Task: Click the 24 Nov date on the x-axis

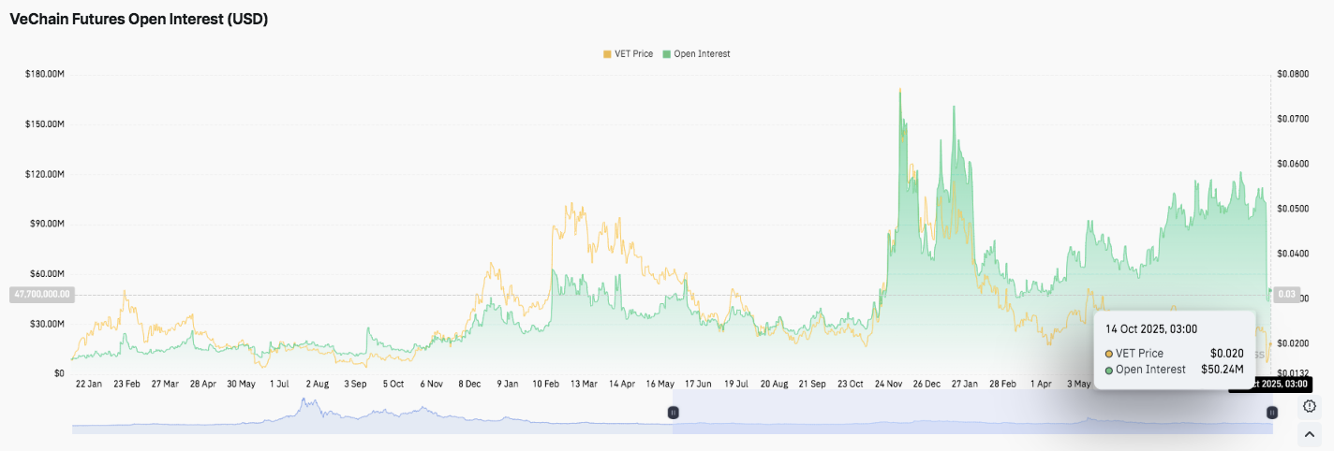Action: (x=890, y=384)
